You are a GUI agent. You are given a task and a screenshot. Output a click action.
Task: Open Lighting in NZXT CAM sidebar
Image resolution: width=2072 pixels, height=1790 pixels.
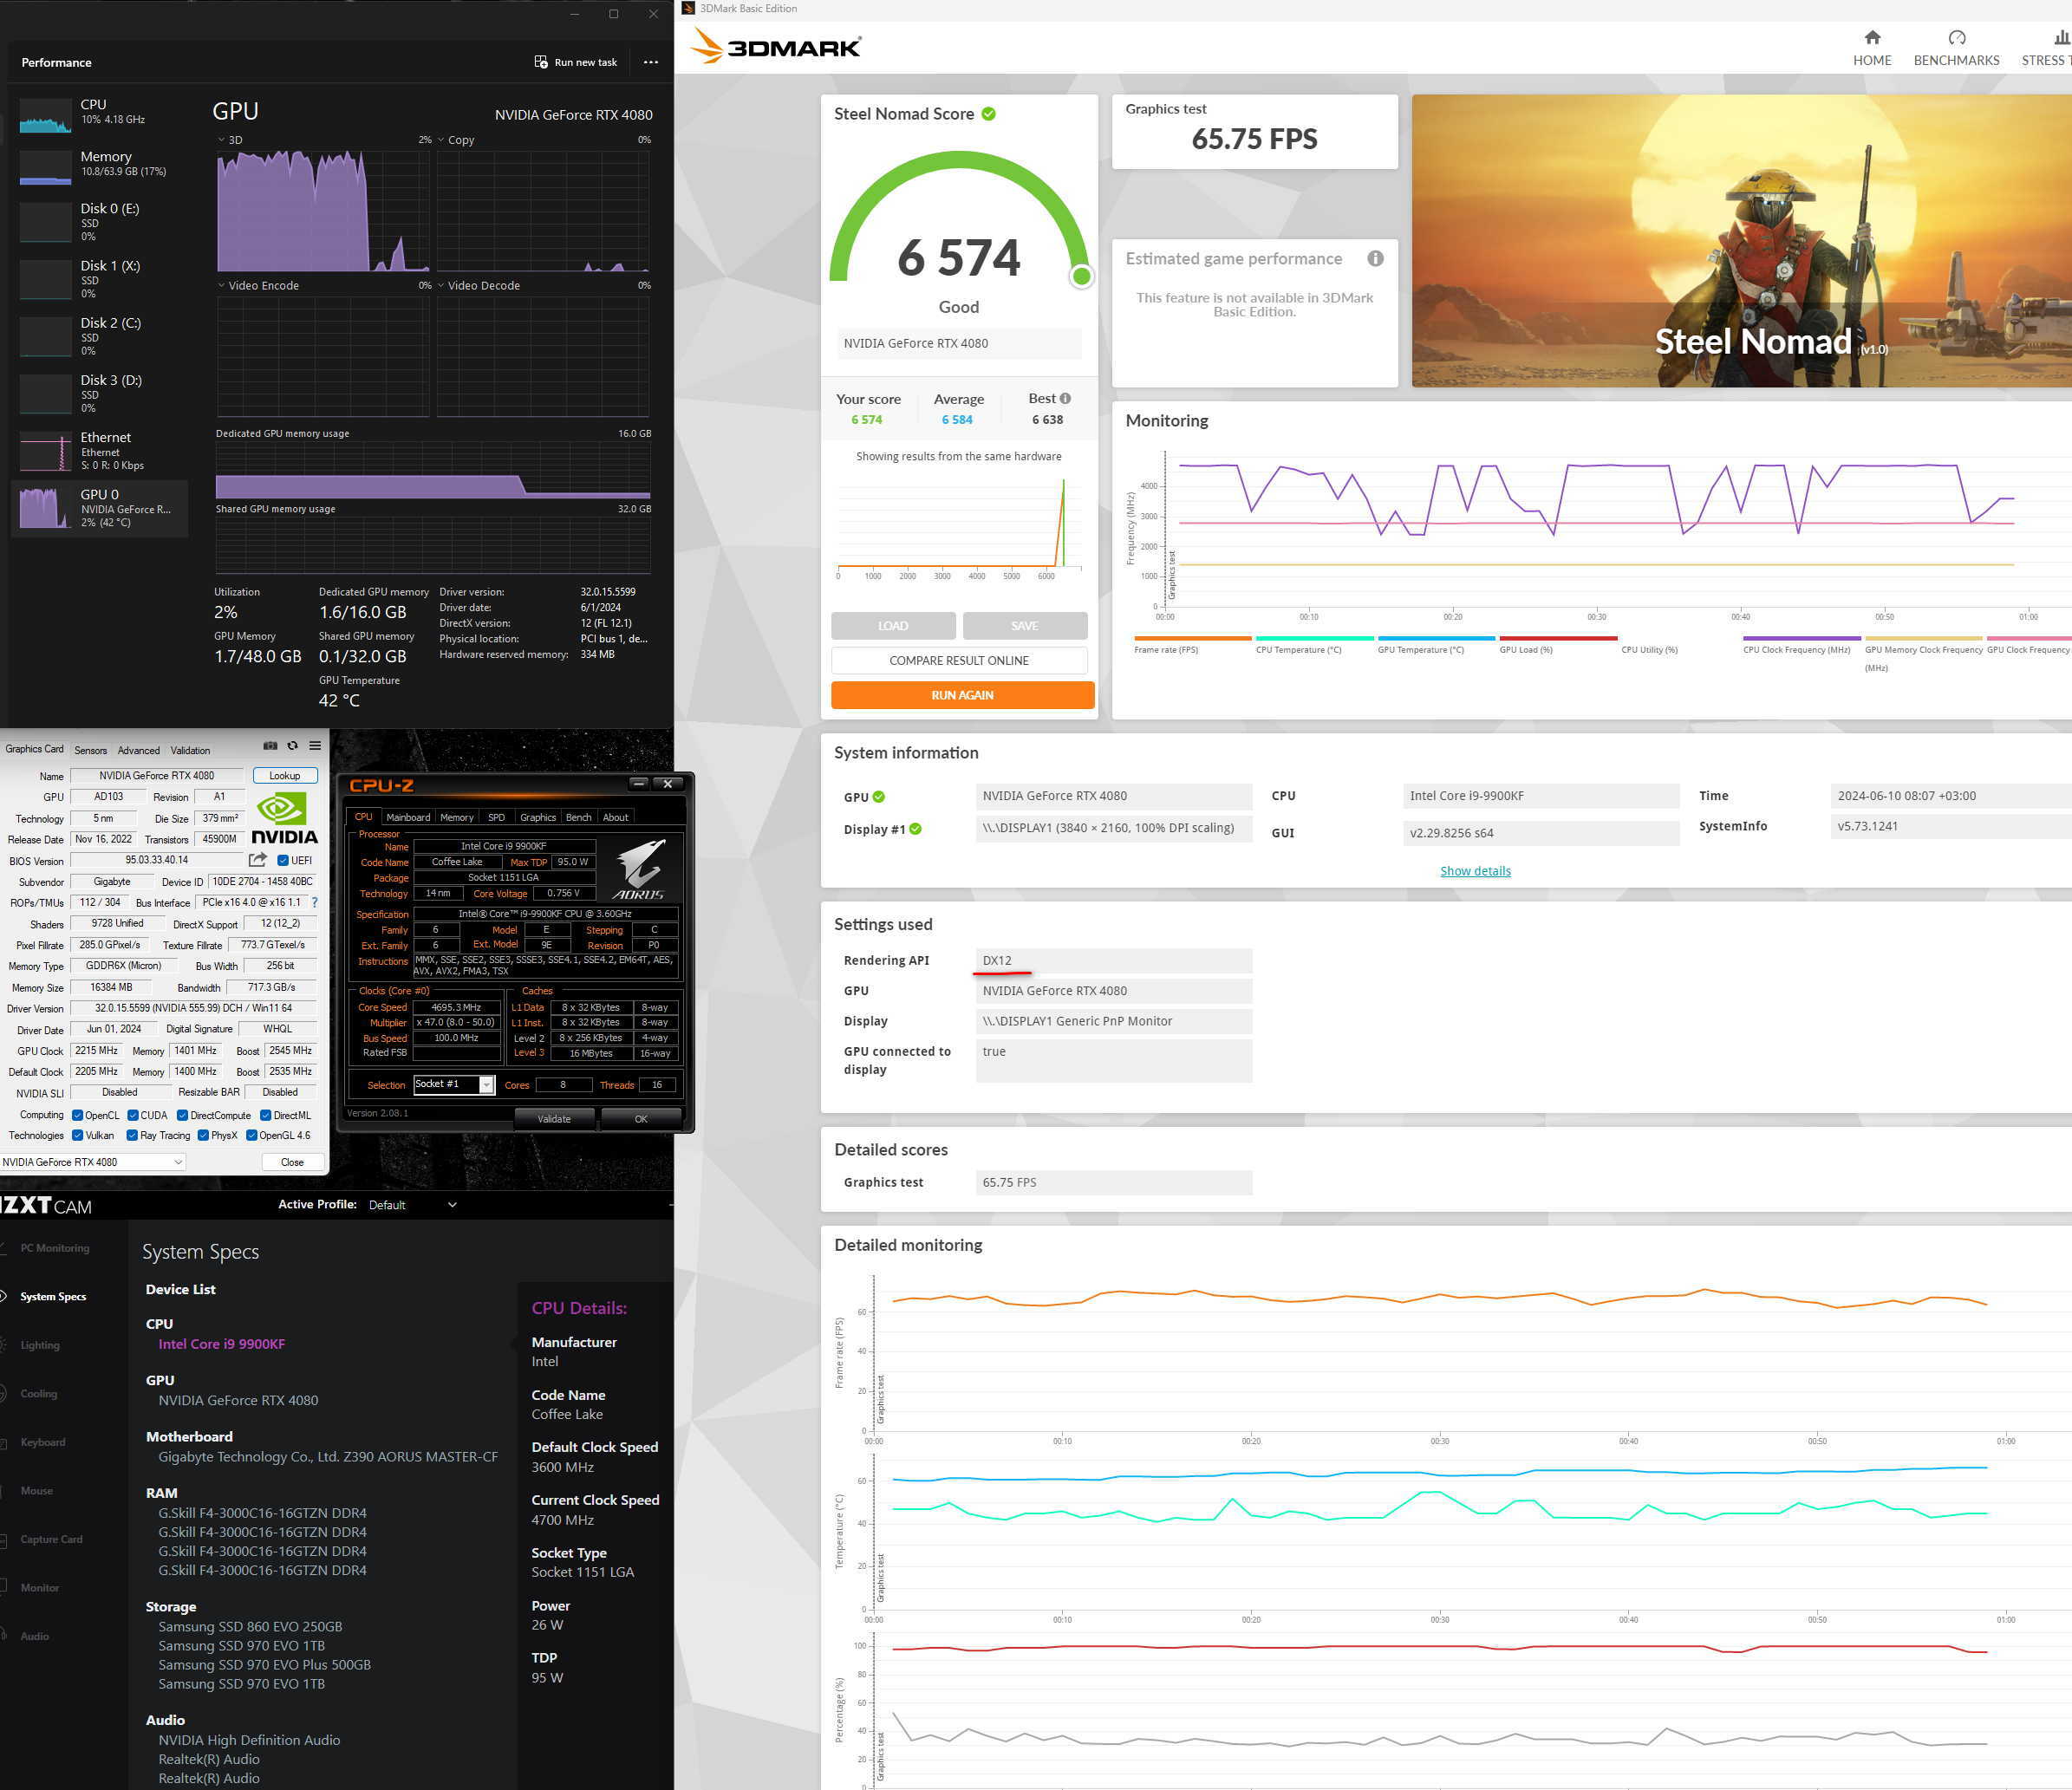(x=40, y=1345)
